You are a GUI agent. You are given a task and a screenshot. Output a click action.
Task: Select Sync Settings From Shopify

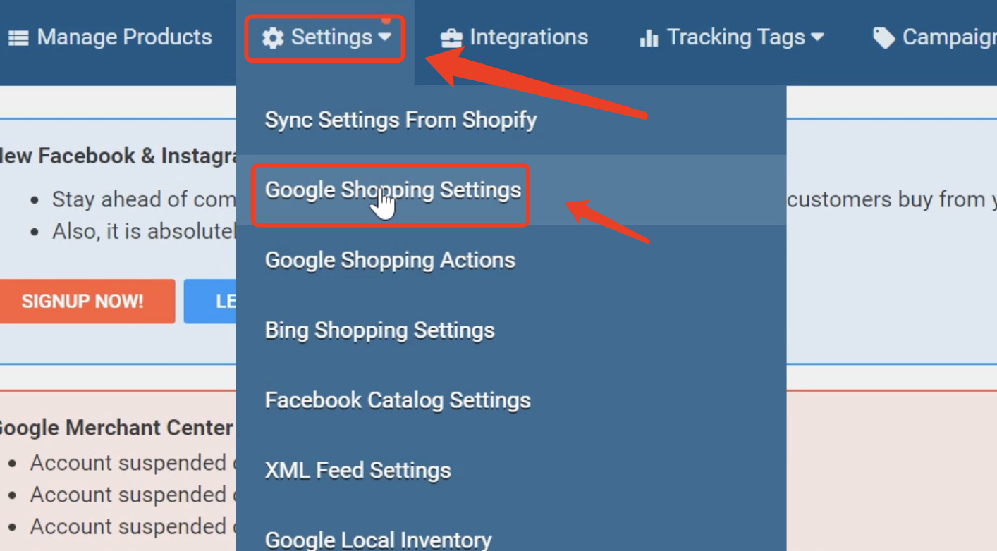(x=400, y=120)
